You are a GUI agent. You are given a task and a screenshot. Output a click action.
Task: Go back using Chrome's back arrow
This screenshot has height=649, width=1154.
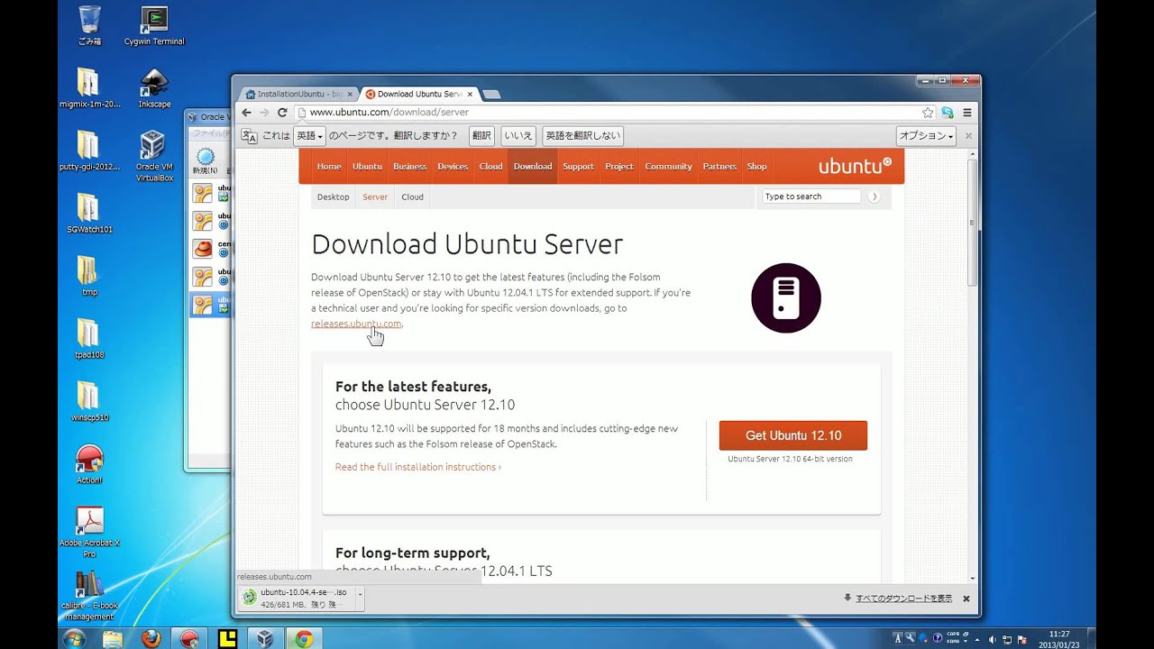[x=247, y=113]
